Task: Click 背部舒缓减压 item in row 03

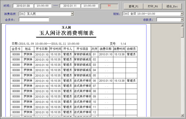Action: click(x=82, y=65)
